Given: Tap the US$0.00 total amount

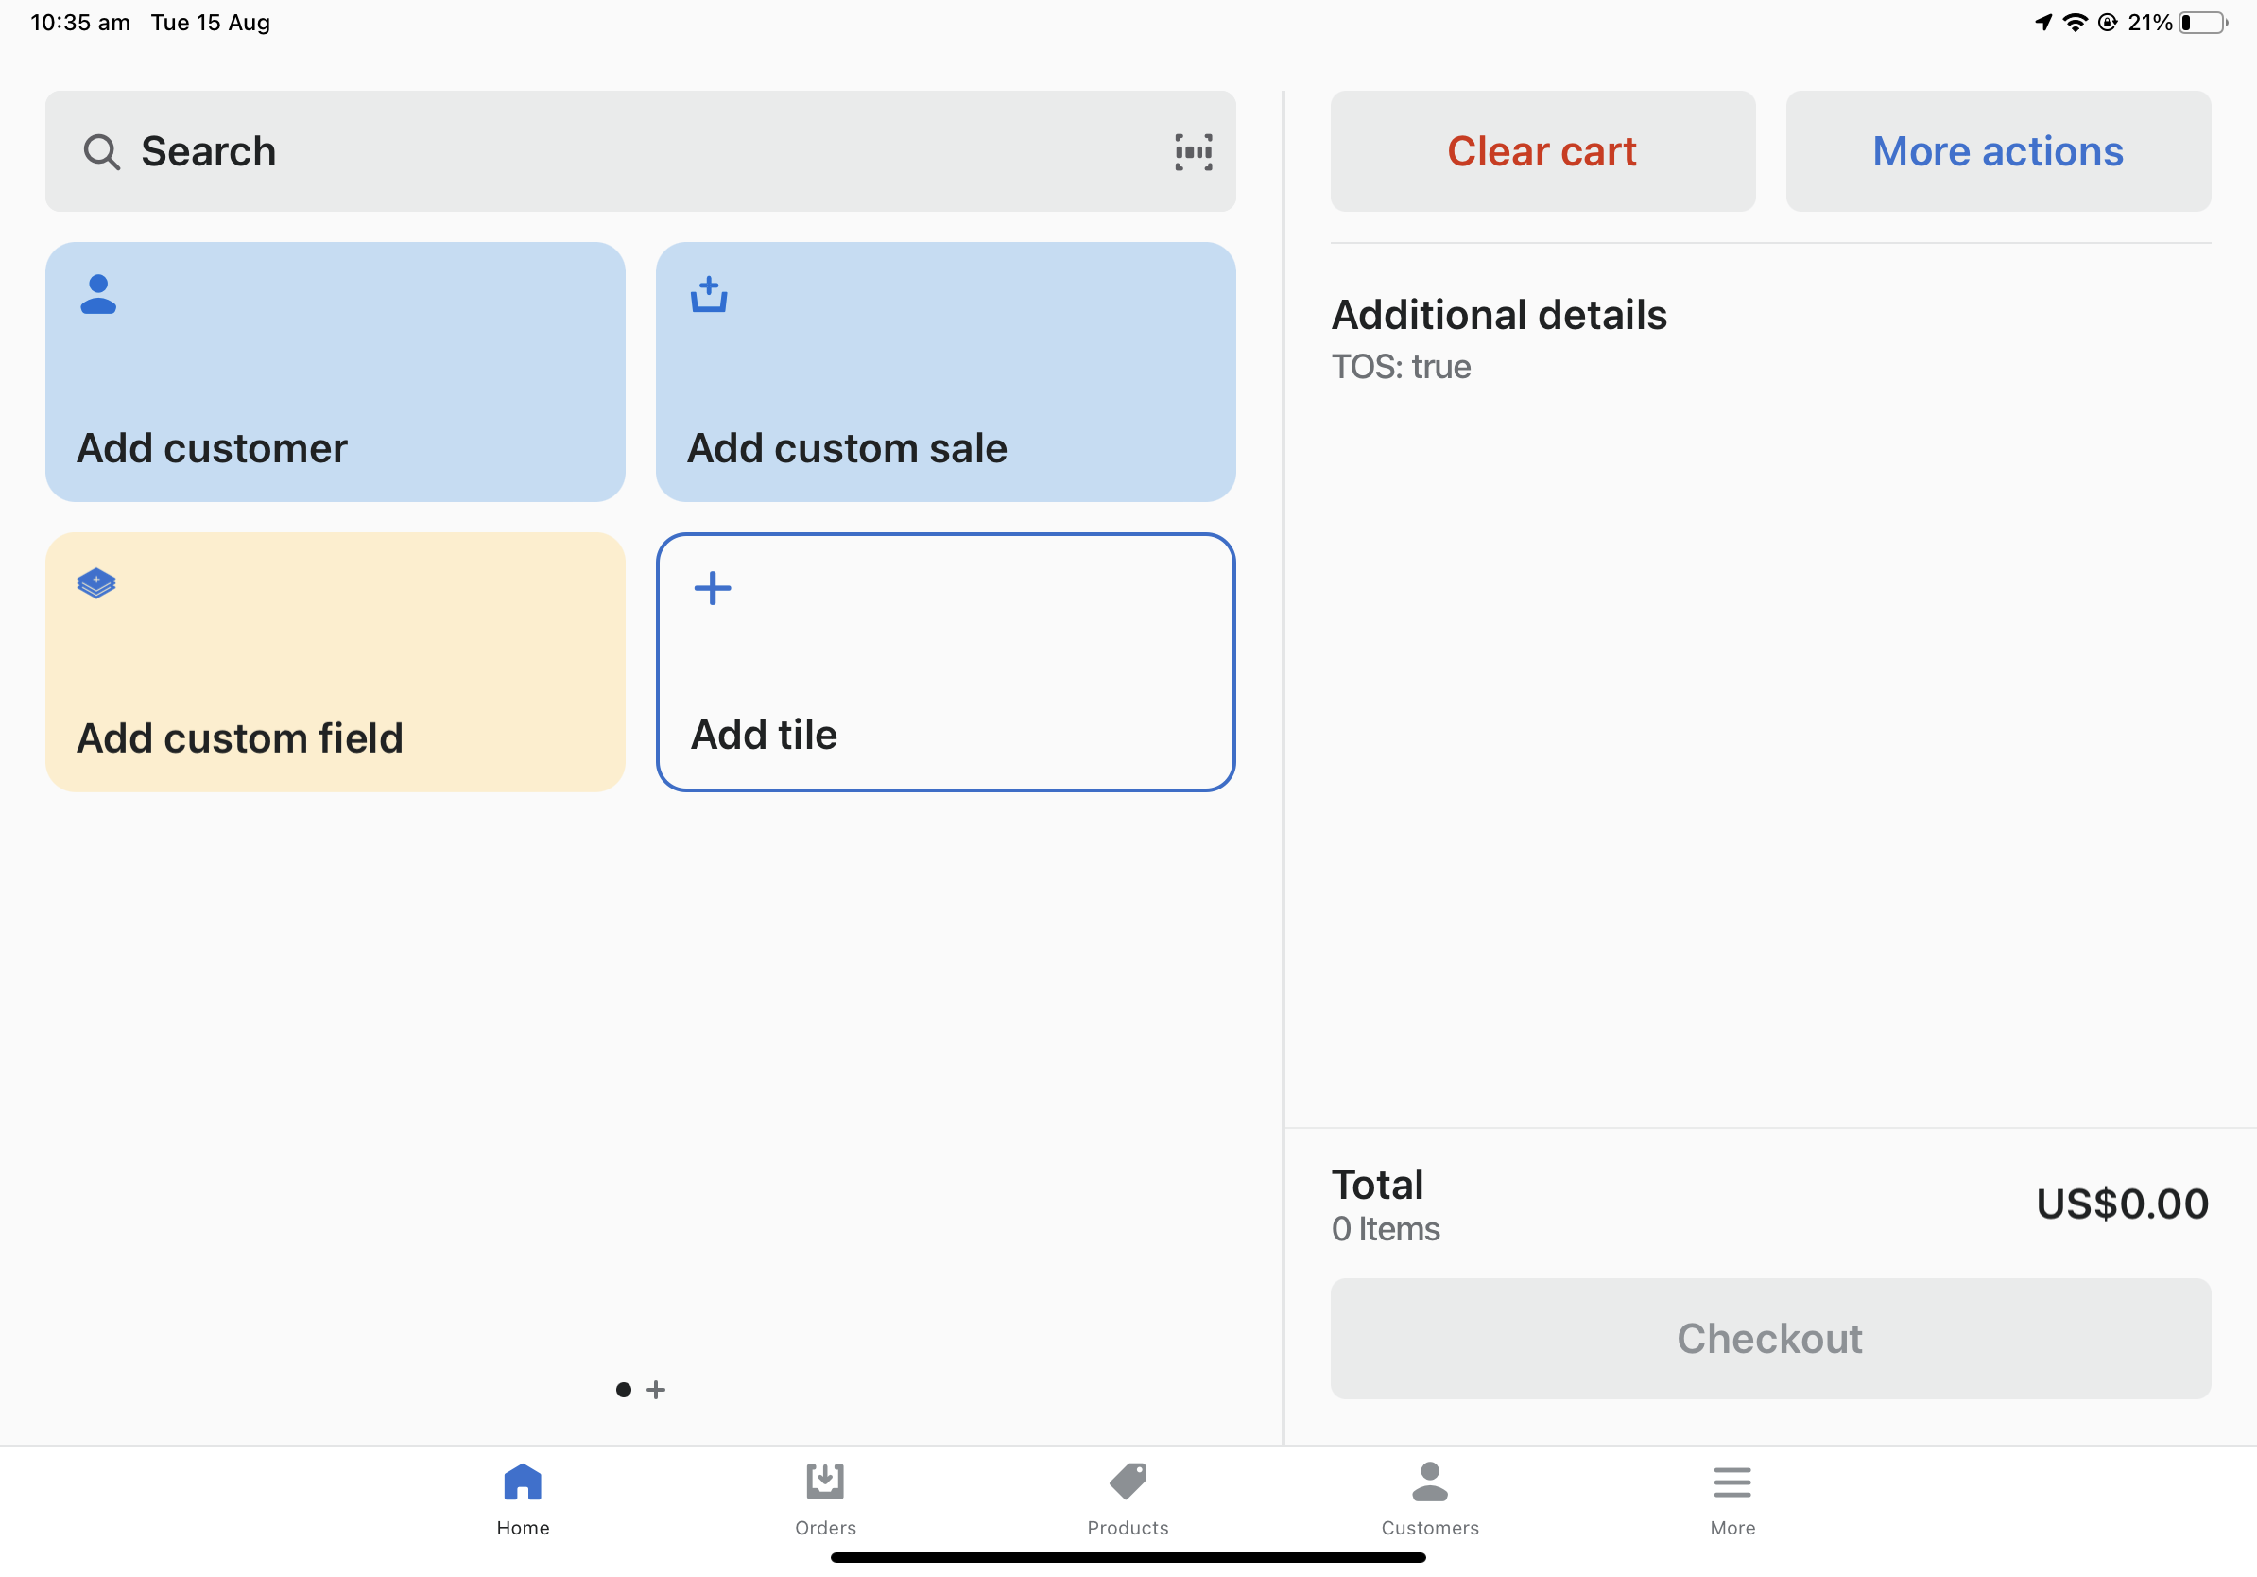Looking at the screenshot, I should click(x=2123, y=1204).
